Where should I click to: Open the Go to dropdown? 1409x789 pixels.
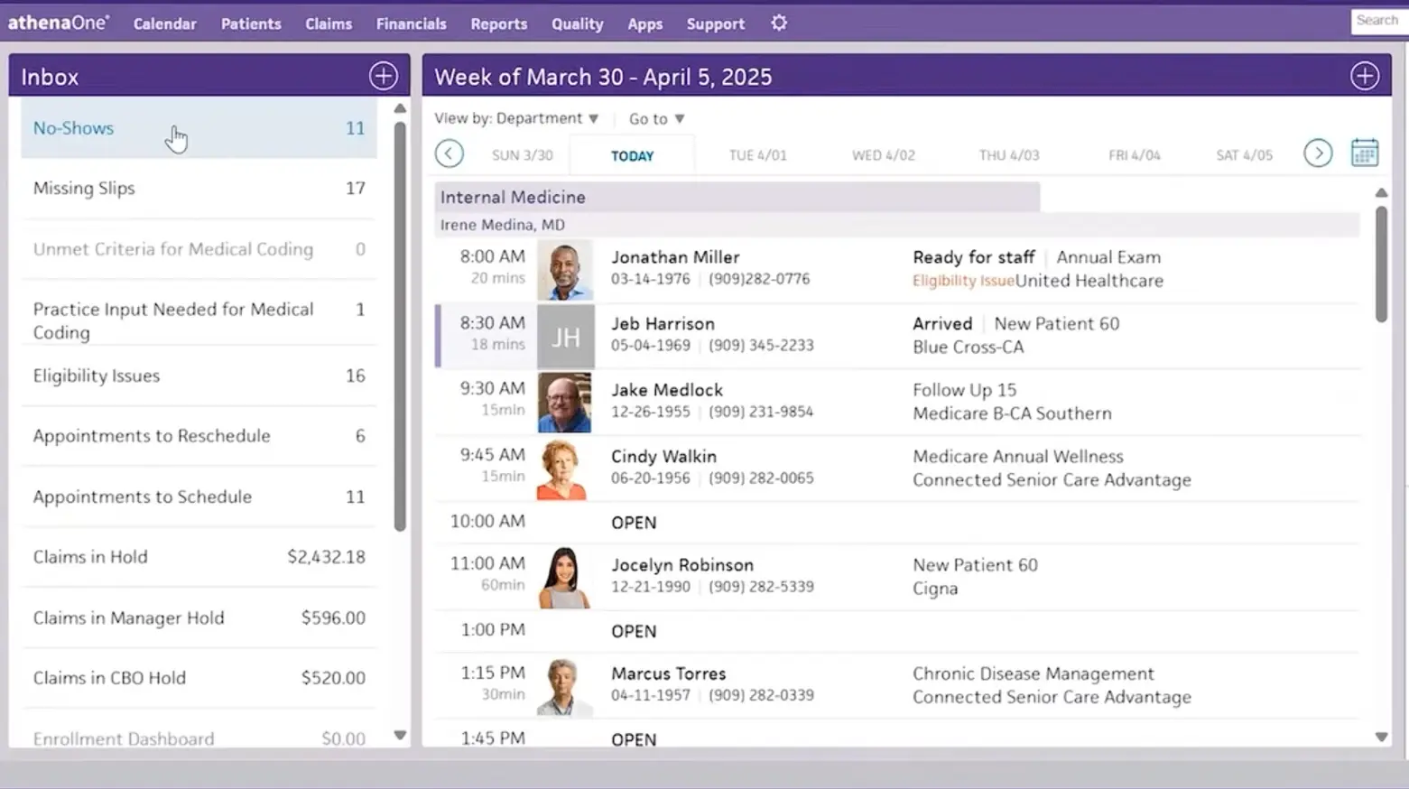657,118
